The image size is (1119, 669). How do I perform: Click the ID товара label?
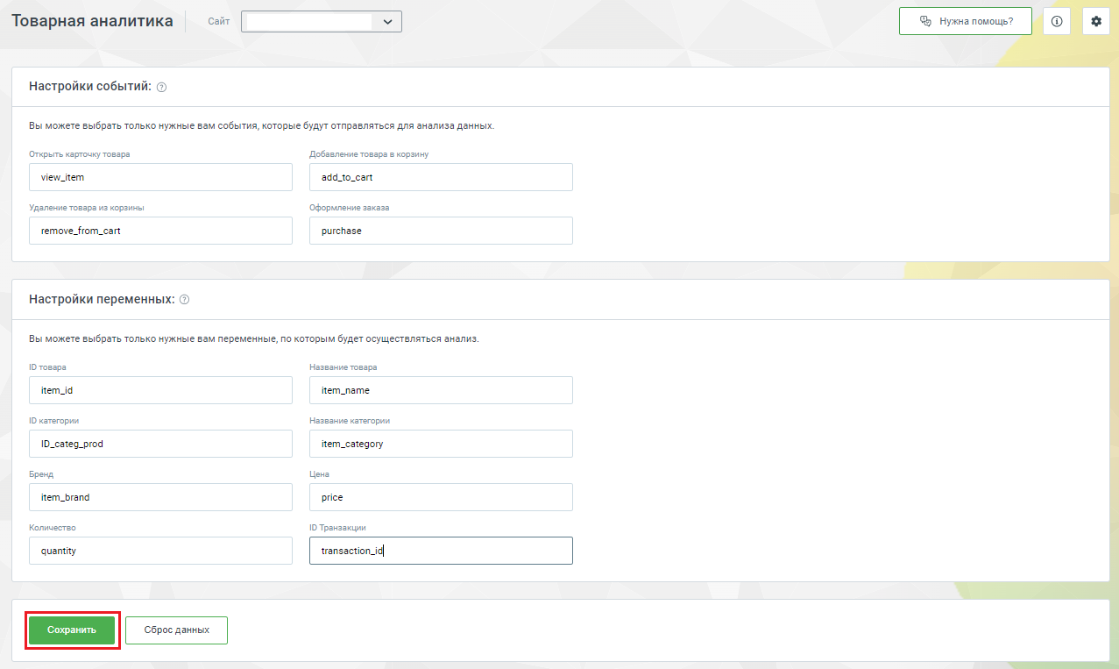point(47,367)
